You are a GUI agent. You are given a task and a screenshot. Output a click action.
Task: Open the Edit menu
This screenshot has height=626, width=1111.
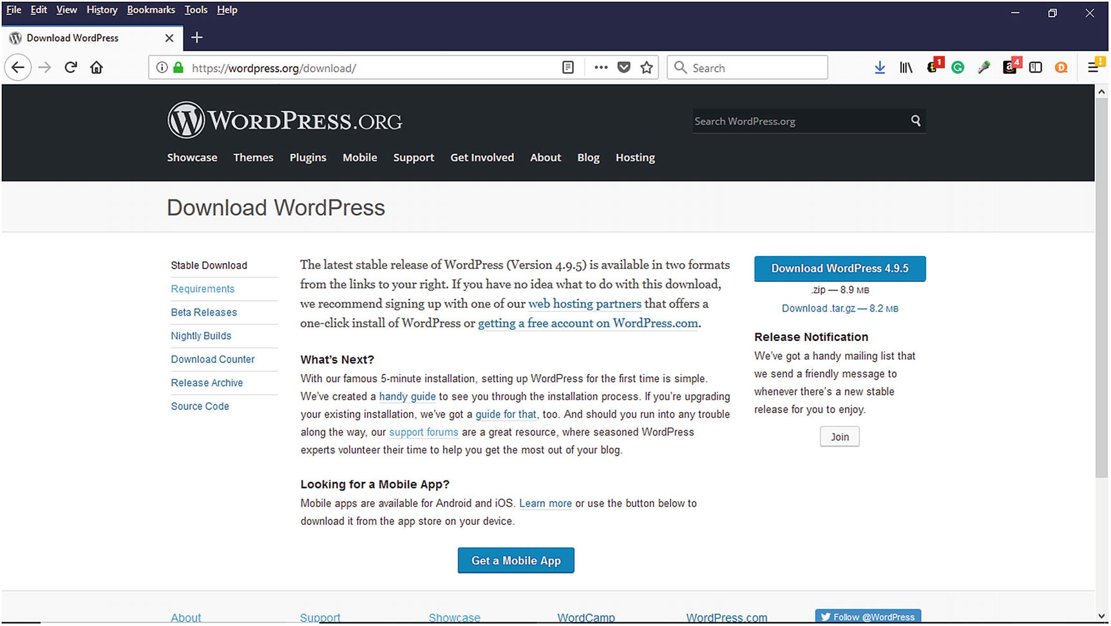(39, 10)
